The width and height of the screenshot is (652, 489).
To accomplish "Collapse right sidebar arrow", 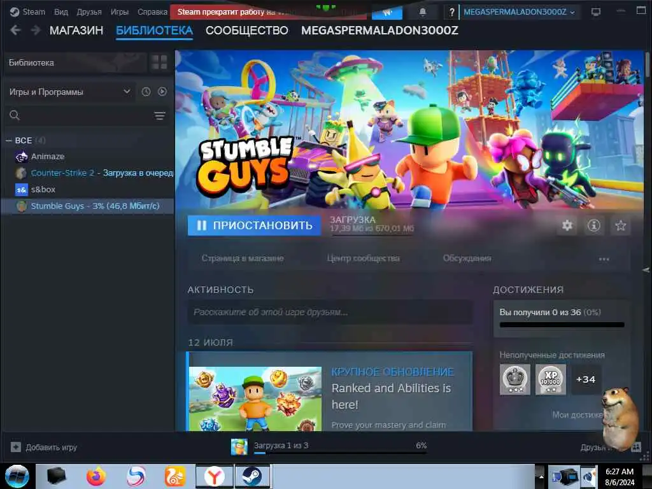I will 646,270.
